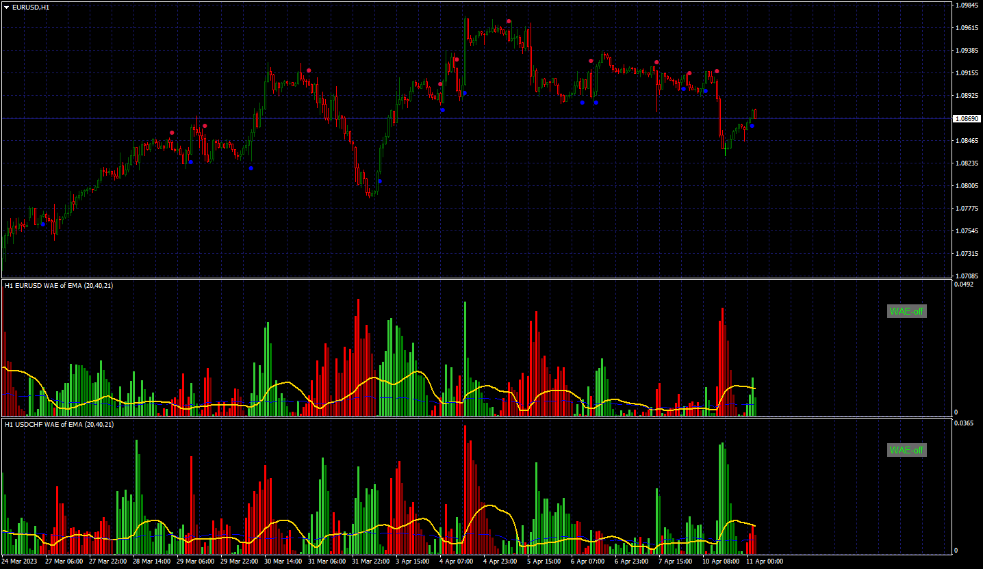The image size is (983, 569).
Task: Click the red signal dot above the highest peak
Action: coord(509,21)
